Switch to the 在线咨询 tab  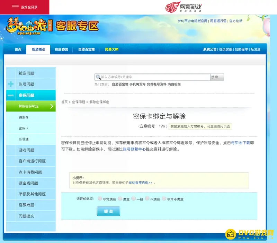pos(61,49)
